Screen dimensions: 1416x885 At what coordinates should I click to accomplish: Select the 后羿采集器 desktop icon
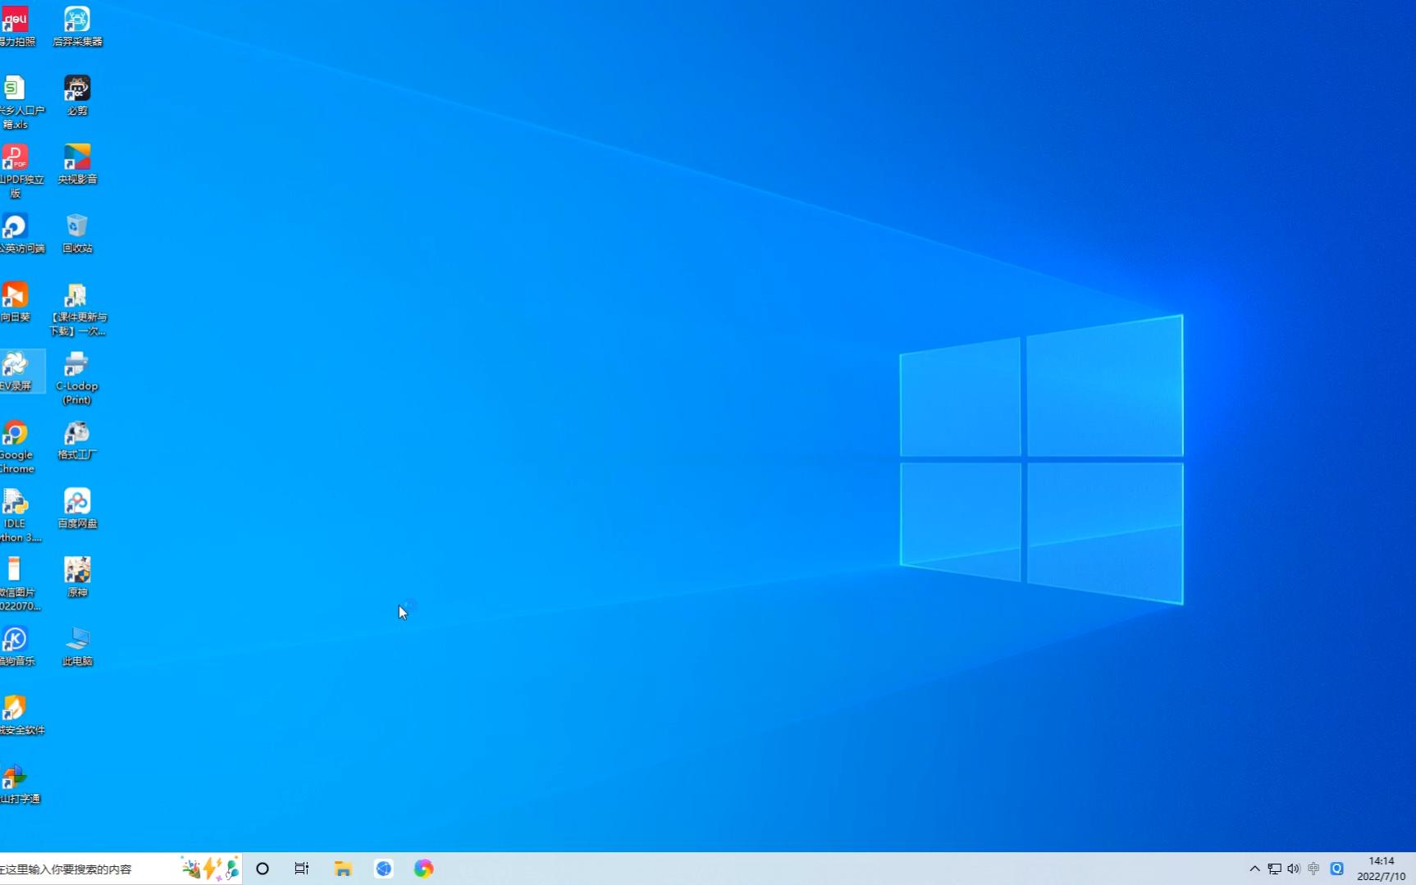pyautogui.click(x=77, y=25)
